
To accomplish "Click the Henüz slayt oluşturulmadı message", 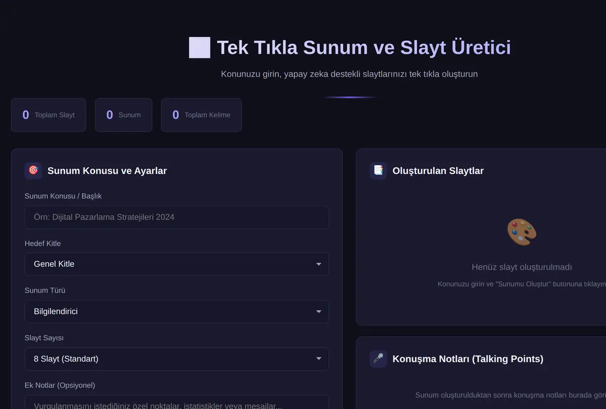I will click(x=522, y=267).
